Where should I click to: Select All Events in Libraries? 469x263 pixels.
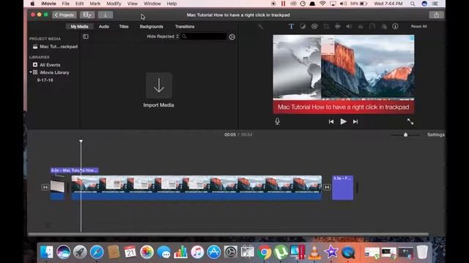click(x=47, y=65)
